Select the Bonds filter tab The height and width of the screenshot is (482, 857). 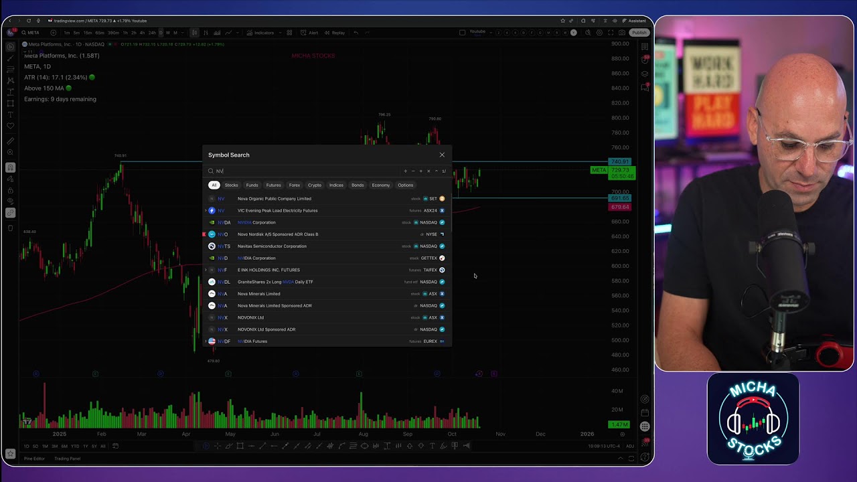tap(358, 185)
